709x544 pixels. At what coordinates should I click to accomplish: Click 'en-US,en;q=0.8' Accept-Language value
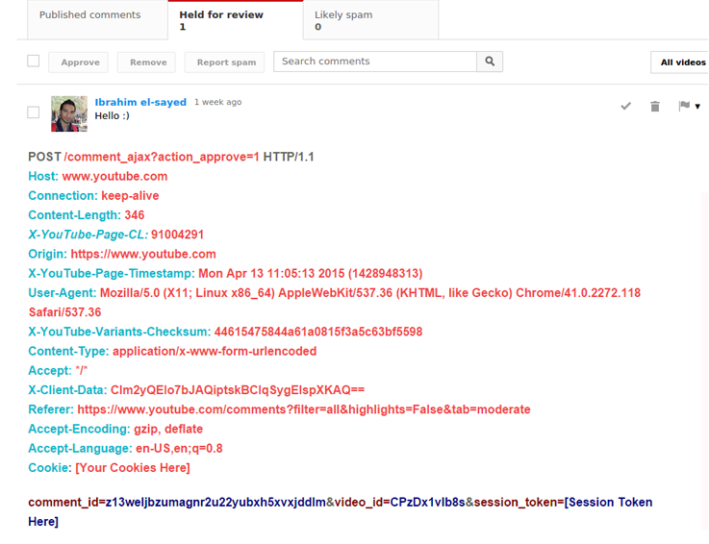pyautogui.click(x=179, y=448)
